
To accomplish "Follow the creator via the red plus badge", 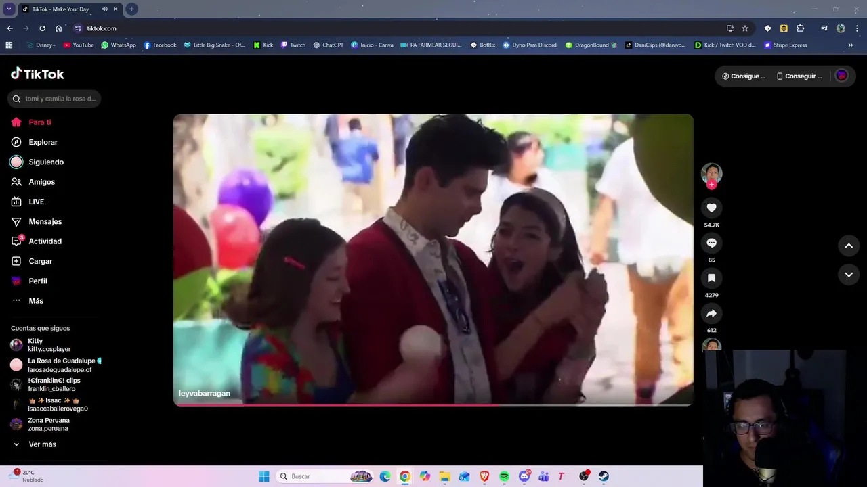I will (x=711, y=185).
